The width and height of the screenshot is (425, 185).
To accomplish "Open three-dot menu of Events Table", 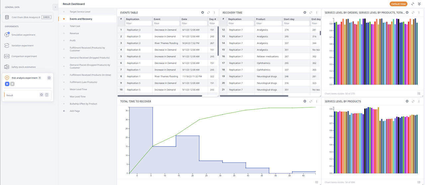I will pyautogui.click(x=214, y=13).
